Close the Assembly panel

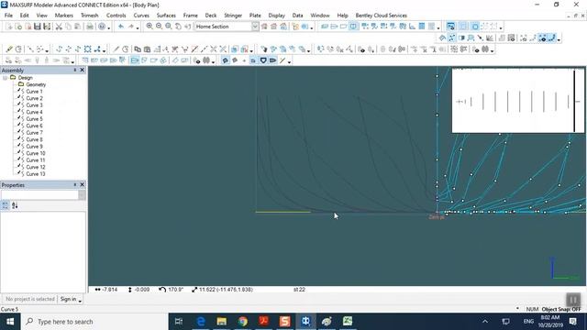click(82, 70)
